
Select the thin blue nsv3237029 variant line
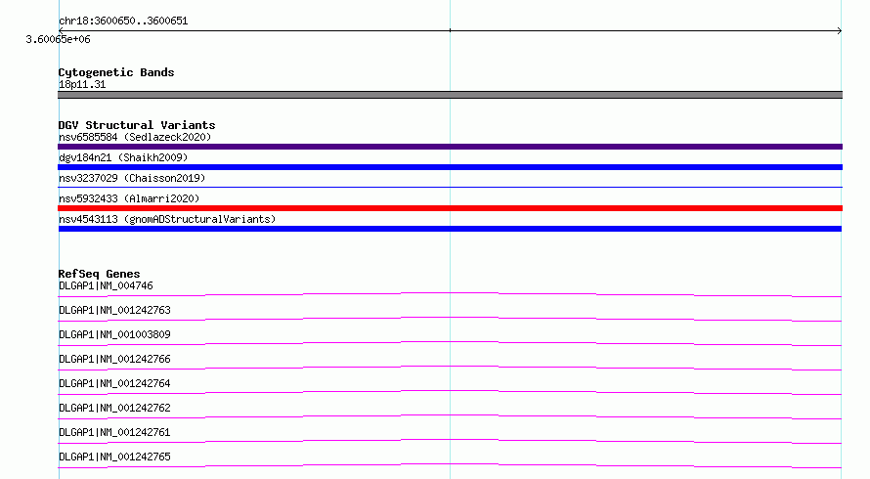point(450,187)
